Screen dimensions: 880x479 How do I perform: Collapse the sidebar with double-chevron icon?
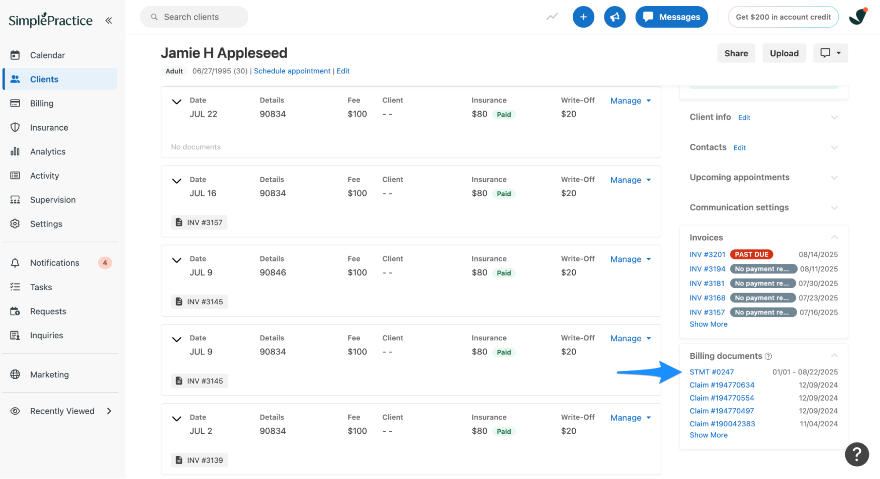(108, 20)
